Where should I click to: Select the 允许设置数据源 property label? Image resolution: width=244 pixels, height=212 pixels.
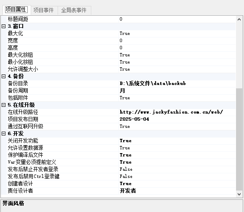tap(25, 148)
